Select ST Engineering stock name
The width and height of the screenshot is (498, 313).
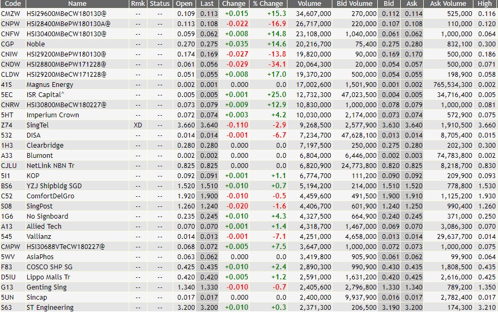[50, 308]
